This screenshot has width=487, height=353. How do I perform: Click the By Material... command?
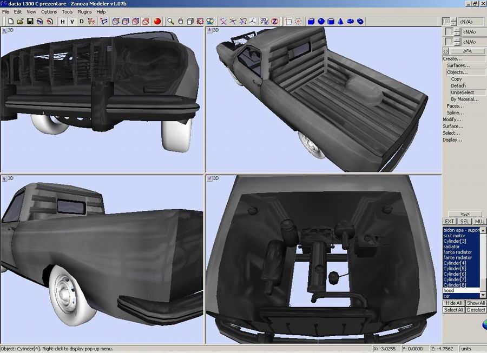465,99
